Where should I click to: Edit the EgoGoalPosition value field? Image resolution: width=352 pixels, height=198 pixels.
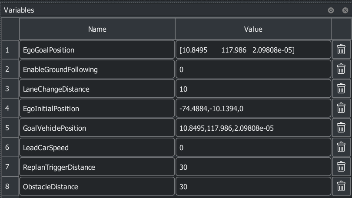pyautogui.click(x=253, y=50)
